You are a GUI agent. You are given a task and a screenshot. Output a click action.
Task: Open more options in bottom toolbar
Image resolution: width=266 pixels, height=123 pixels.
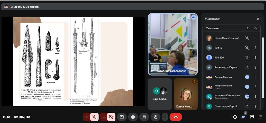click(x=165, y=117)
